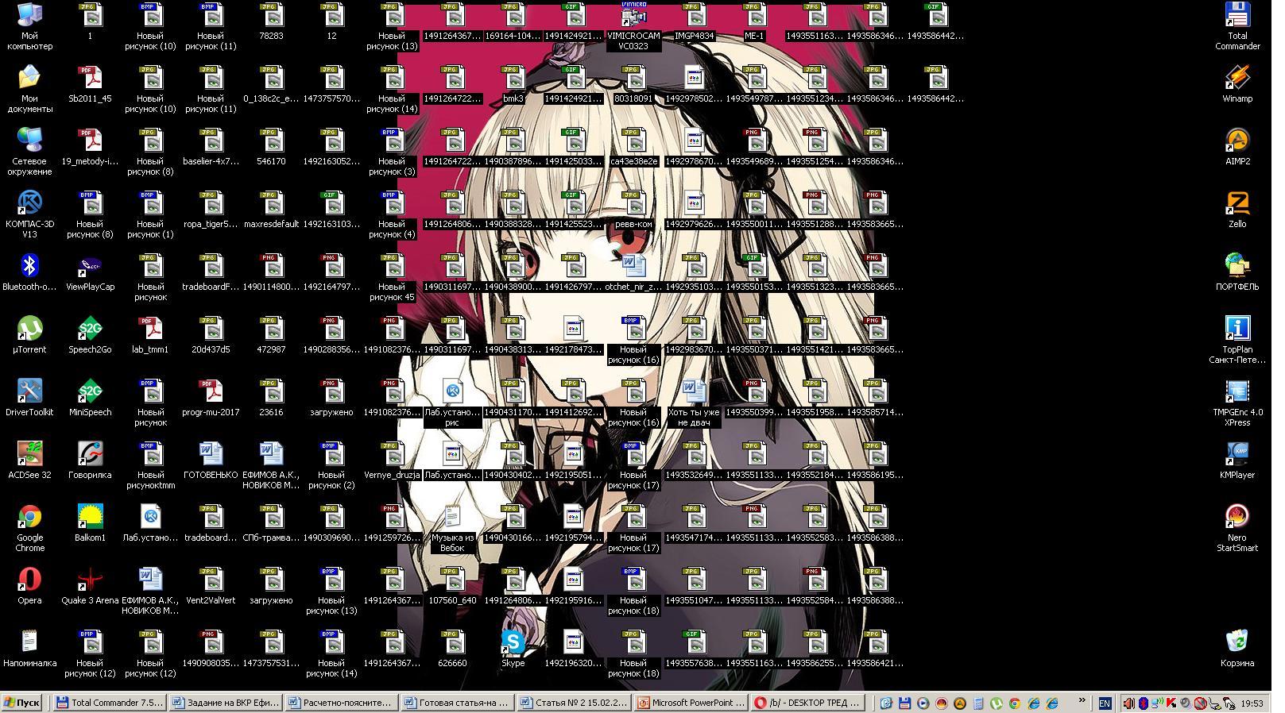Select the Balkom1 icon
The image size is (1285, 713).
coord(90,523)
